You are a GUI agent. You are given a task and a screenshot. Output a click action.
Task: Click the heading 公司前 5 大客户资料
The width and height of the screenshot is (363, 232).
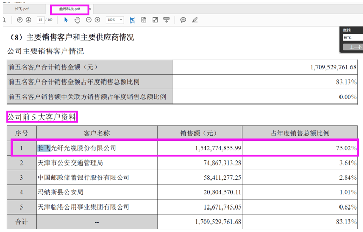(42, 117)
